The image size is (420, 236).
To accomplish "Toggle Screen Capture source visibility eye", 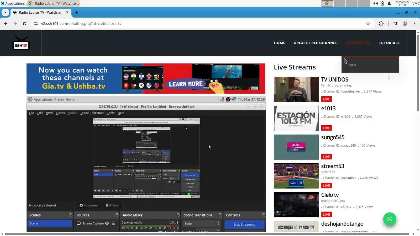I will 107,223.
